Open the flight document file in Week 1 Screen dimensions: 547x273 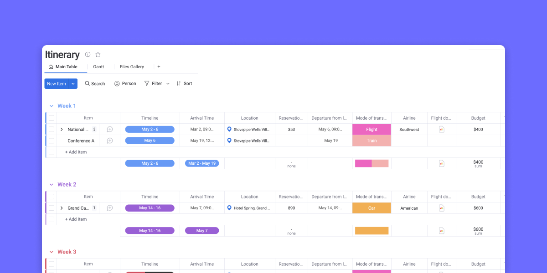[441, 129]
